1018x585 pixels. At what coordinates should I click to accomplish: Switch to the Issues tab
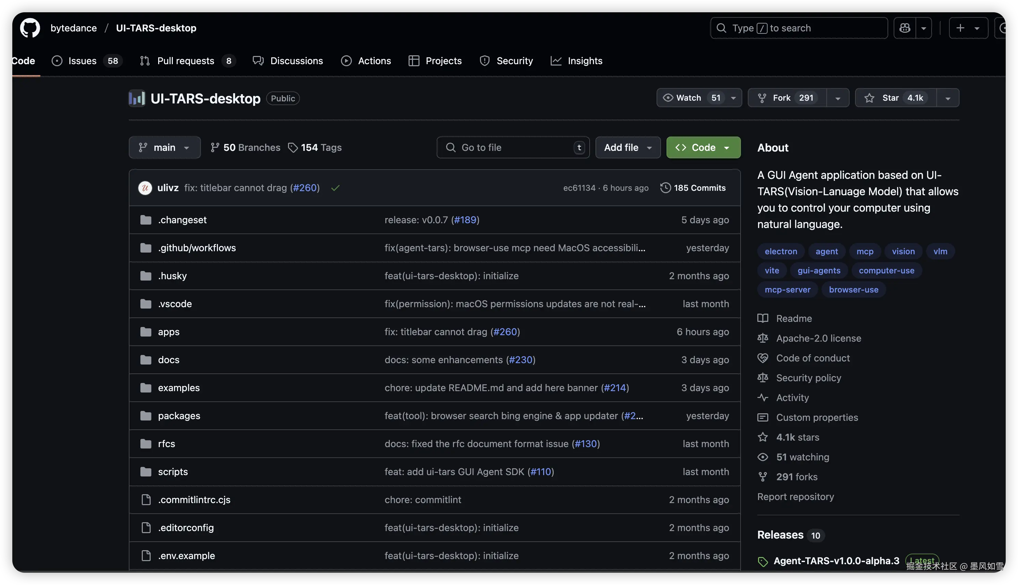[82, 61]
